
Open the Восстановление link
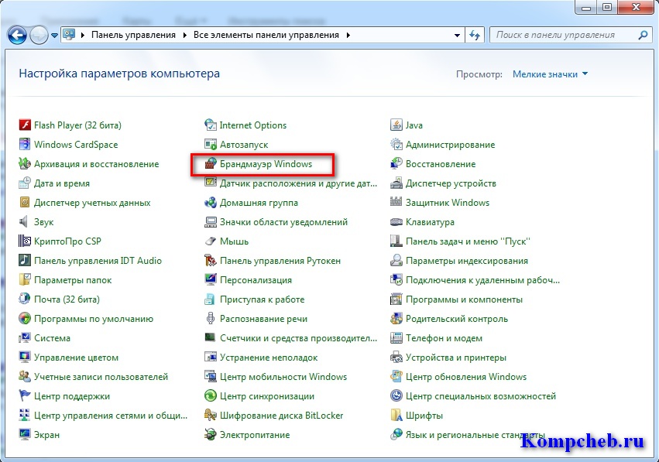[441, 164]
